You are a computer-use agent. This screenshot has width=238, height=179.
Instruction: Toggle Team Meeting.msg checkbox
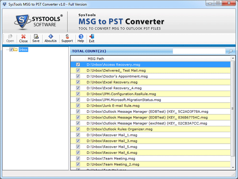click(78, 158)
